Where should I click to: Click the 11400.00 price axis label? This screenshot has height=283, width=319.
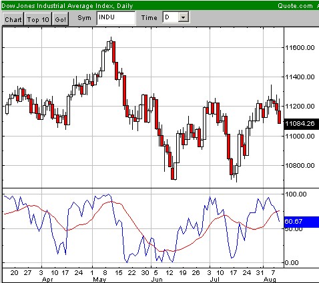[x=300, y=77]
